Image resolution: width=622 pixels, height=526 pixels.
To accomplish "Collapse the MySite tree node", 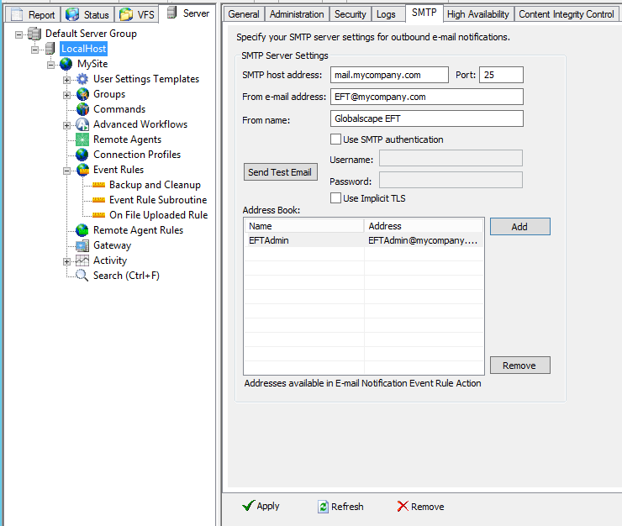I will click(50, 65).
